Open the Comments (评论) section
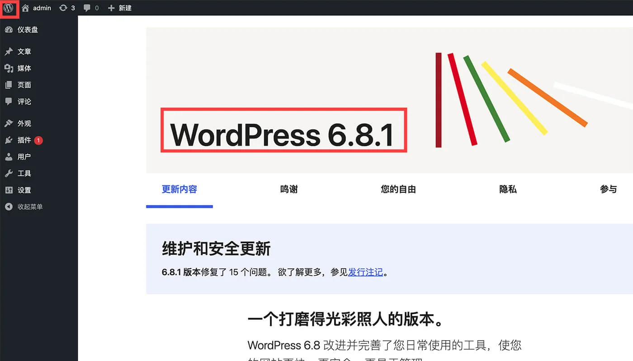Image resolution: width=633 pixels, height=361 pixels. click(24, 102)
